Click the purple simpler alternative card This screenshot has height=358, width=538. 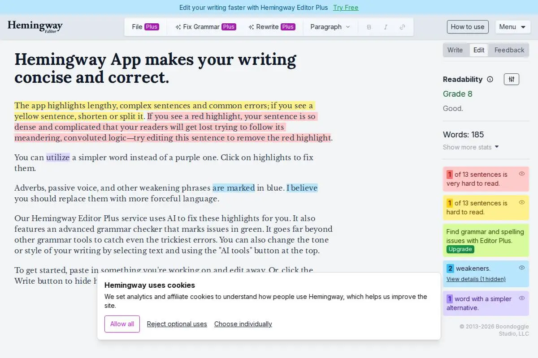click(486, 303)
